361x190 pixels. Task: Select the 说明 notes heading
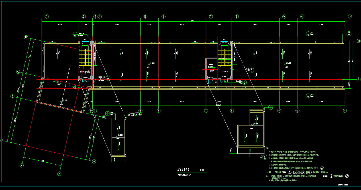click(x=267, y=148)
